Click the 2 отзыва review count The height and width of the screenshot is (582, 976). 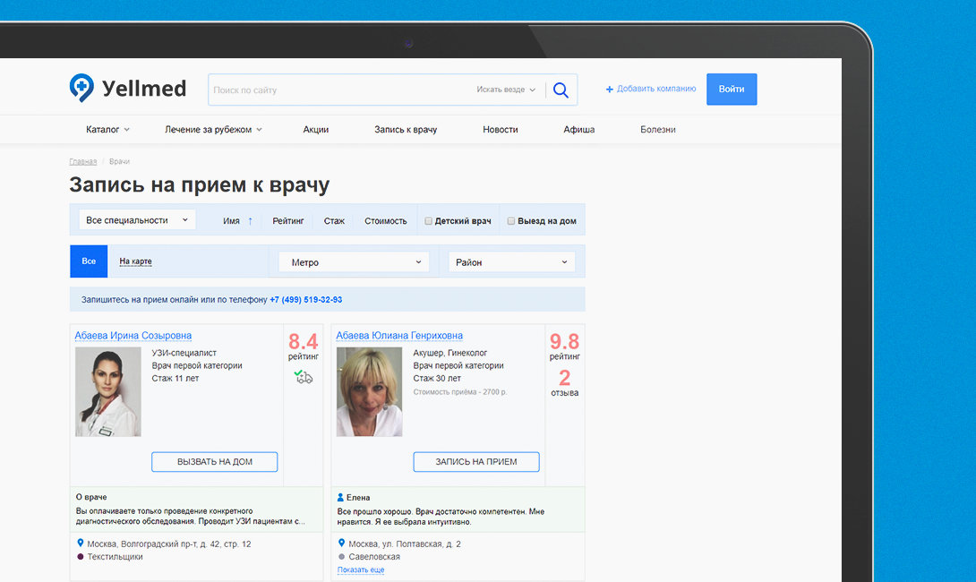pos(565,383)
